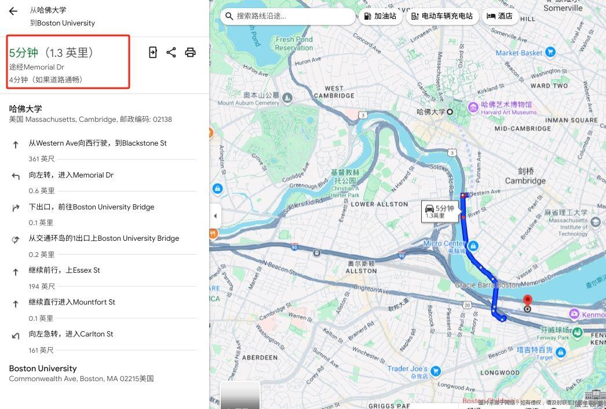
Task: Send directions to your phone icon
Action: (x=153, y=53)
